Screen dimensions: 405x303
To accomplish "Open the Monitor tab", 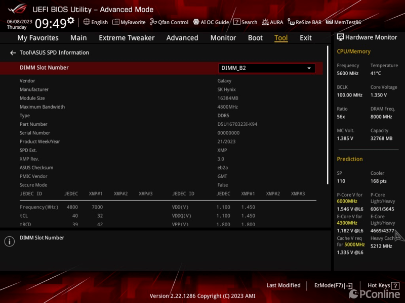I will tap(223, 38).
